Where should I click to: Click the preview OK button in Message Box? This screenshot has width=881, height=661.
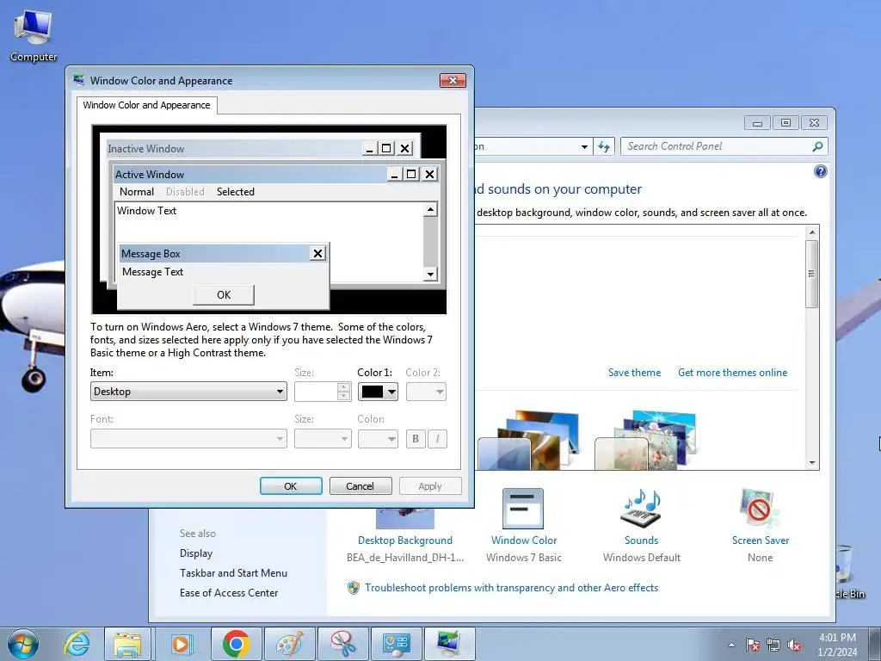(x=224, y=294)
